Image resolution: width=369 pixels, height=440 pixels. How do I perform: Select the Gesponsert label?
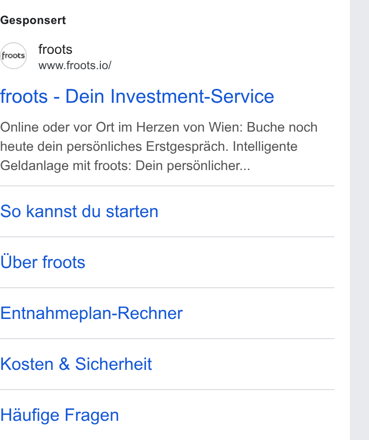(33, 21)
